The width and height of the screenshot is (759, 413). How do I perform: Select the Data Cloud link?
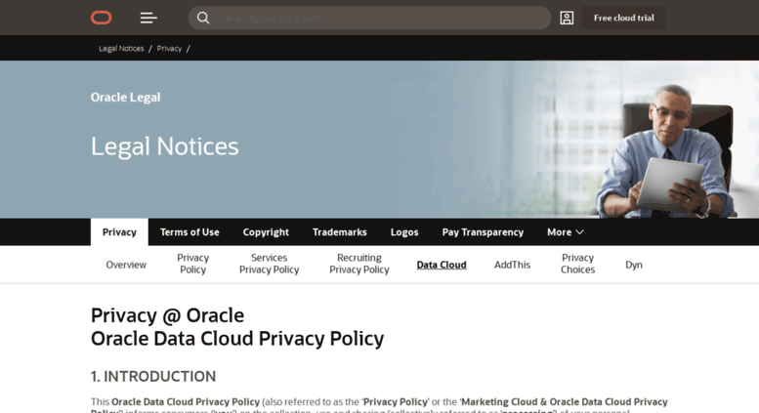(442, 265)
